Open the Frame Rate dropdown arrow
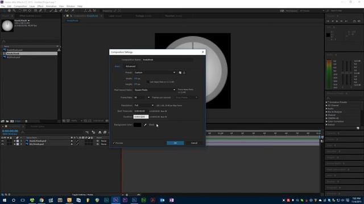This screenshot has height=204, width=364. click(148, 97)
